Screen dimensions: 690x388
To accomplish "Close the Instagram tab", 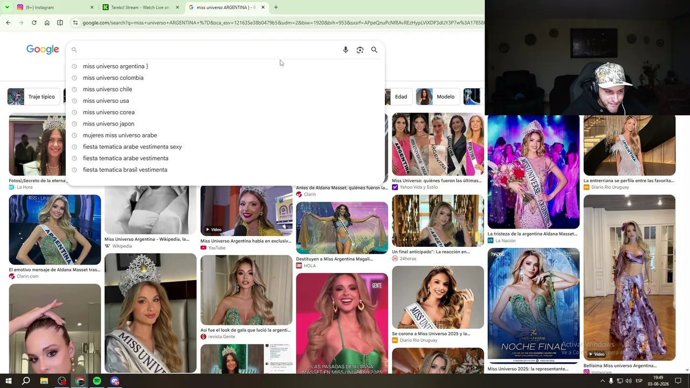I will (92, 8).
